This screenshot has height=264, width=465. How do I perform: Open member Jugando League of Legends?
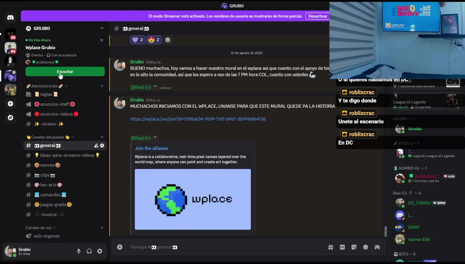(x=426, y=153)
